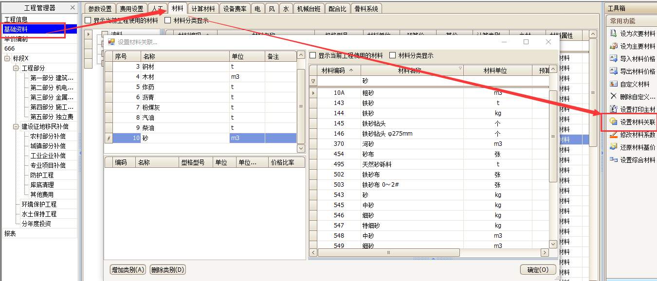
Task: Click the 增加类别(A) button
Action: pyautogui.click(x=128, y=270)
